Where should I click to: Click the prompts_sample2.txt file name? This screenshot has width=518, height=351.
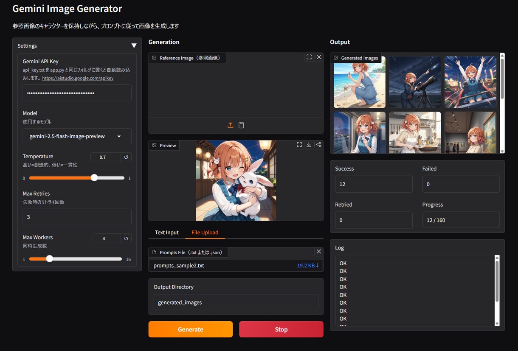click(x=179, y=266)
